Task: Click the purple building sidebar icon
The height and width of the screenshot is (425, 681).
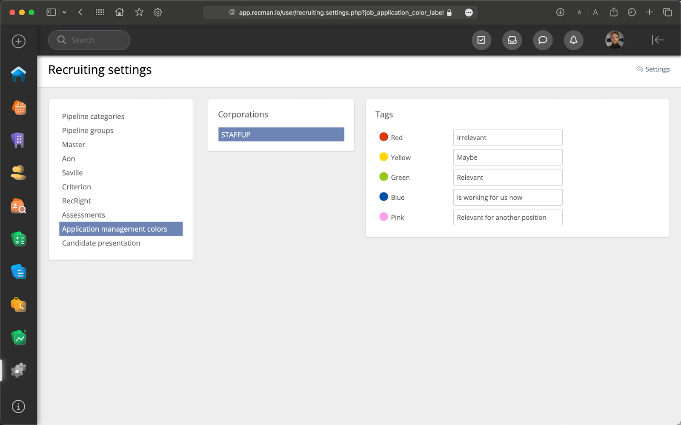Action: (18, 140)
